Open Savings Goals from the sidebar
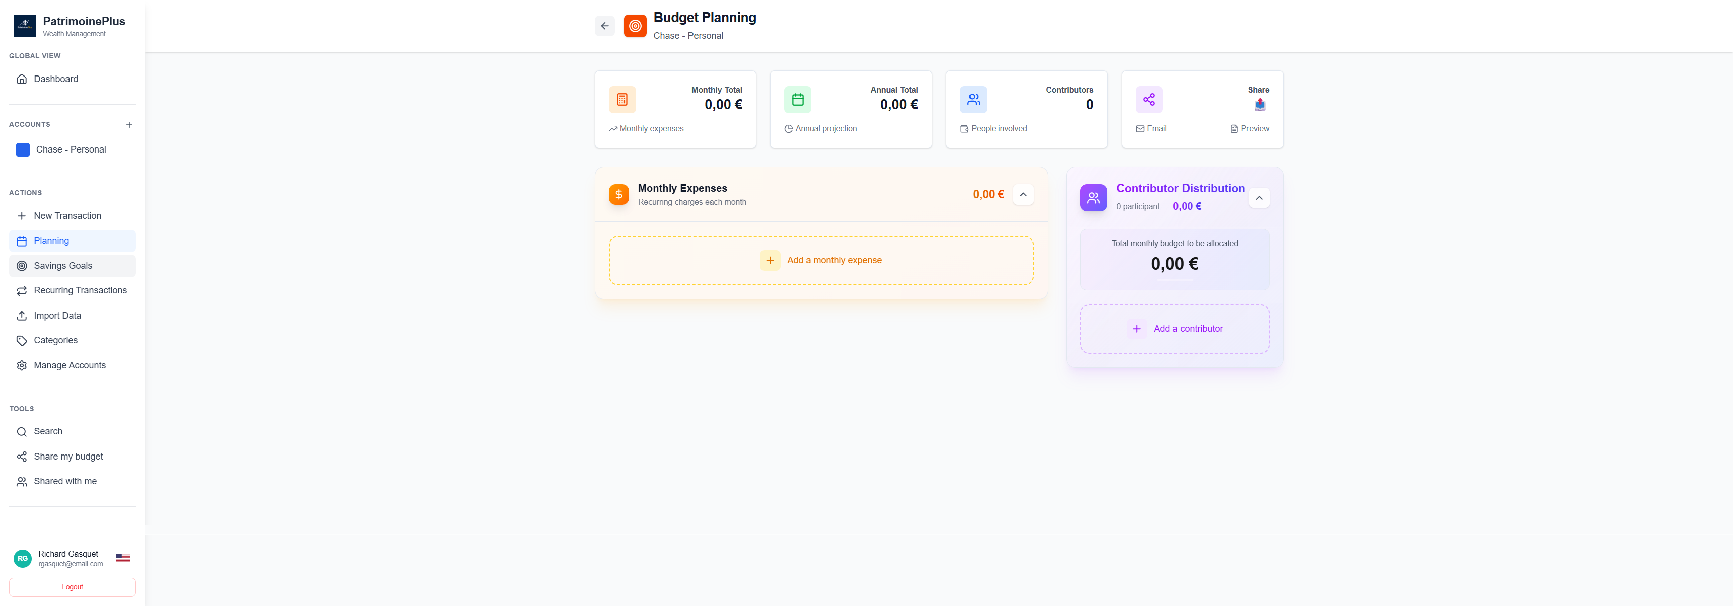This screenshot has width=1733, height=606. point(62,266)
